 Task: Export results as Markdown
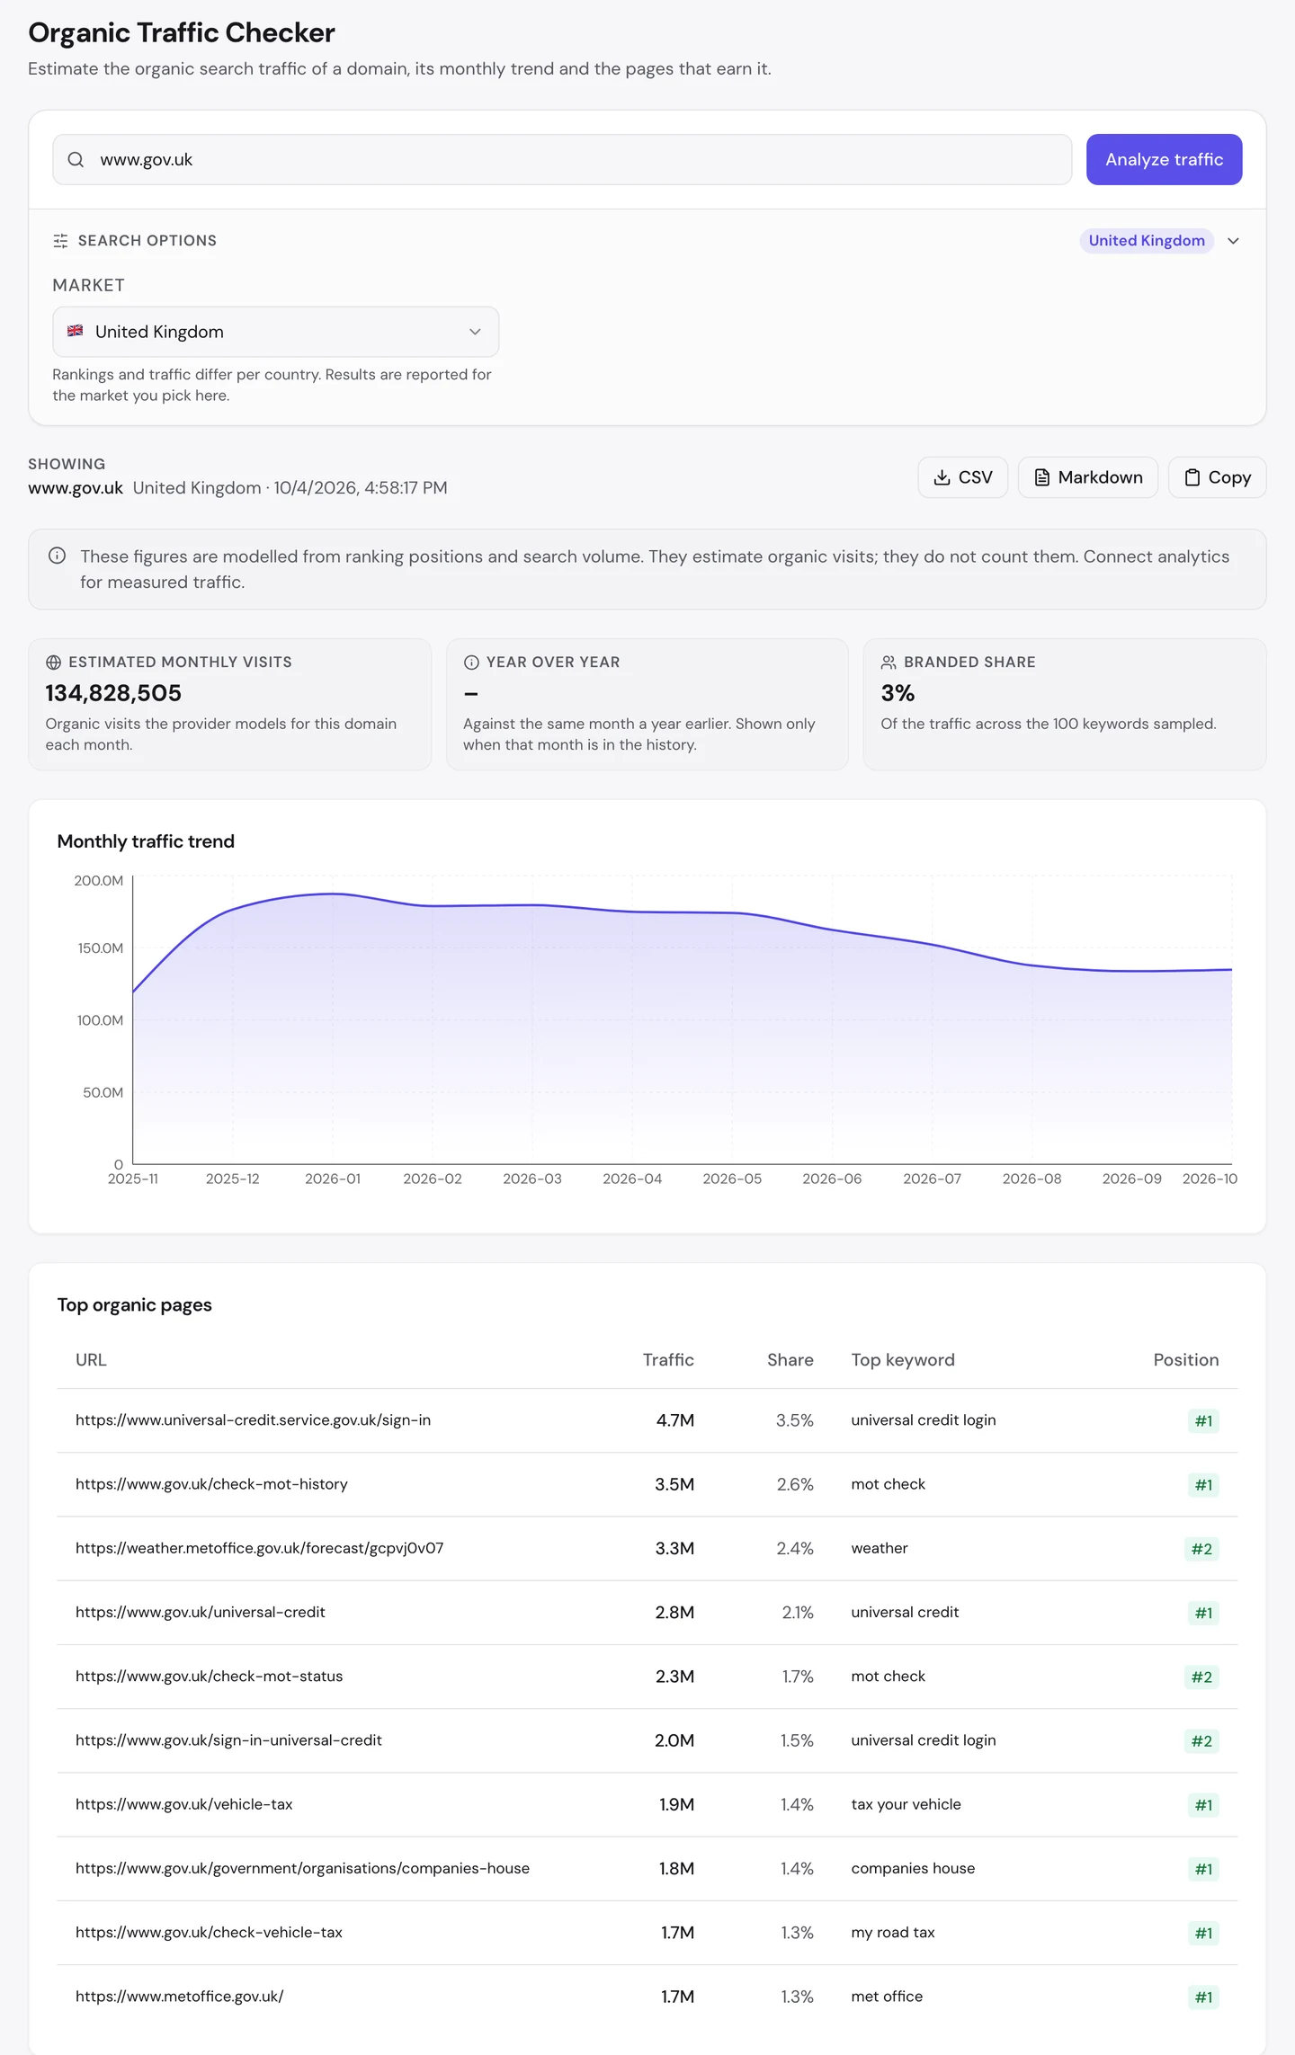[1087, 477]
